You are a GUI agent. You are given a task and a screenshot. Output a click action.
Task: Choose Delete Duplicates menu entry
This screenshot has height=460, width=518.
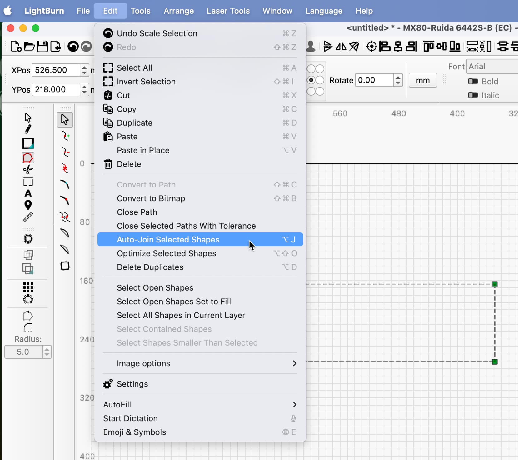pos(200,267)
